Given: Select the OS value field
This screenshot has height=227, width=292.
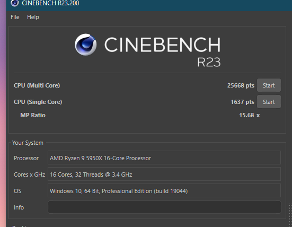Looking at the screenshot, I should (164, 190).
